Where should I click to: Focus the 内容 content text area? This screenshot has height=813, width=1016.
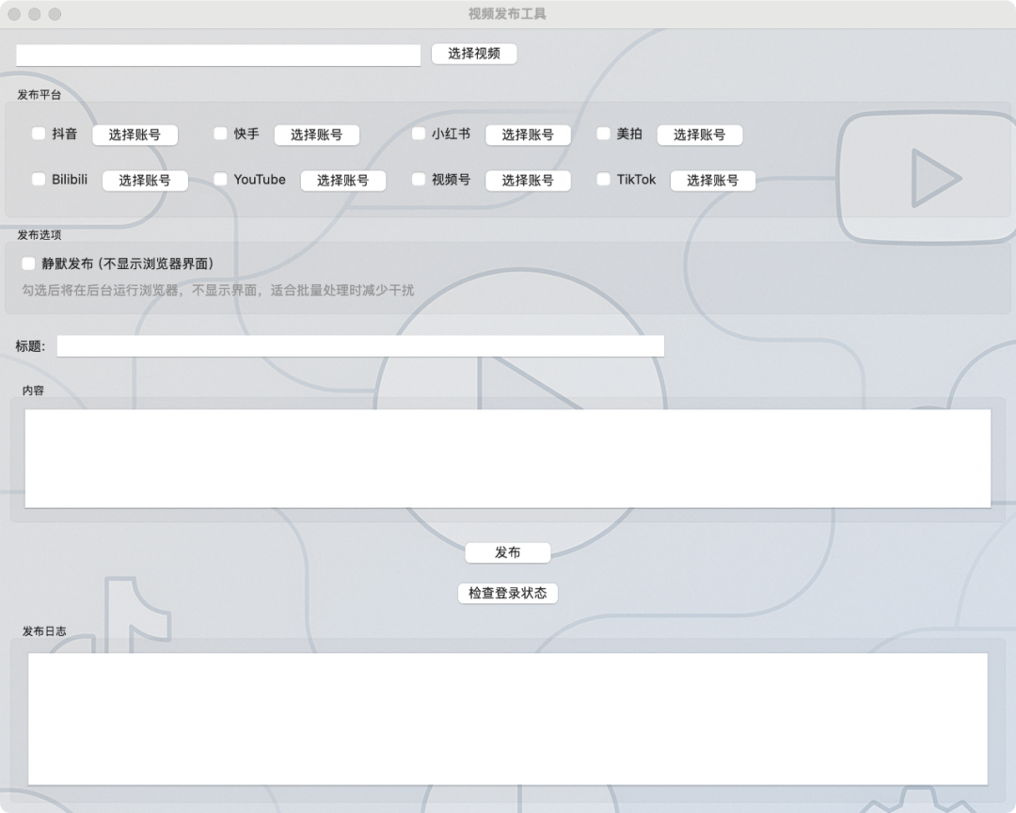(x=508, y=457)
